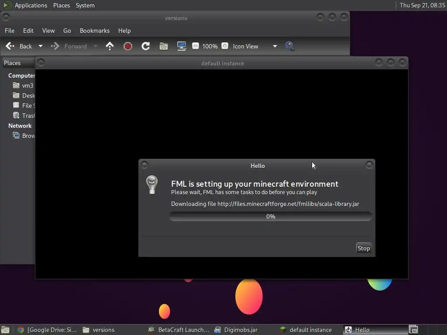The width and height of the screenshot is (447, 335).
Task: Select File System entry in sidebar
Action: click(x=24, y=106)
